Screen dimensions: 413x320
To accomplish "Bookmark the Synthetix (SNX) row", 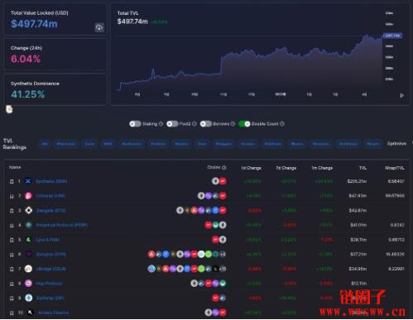I will point(12,182).
